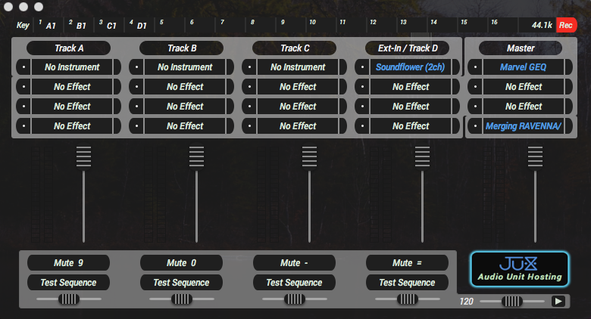Click Test Sequence under Track A
The width and height of the screenshot is (591, 319).
point(68,283)
